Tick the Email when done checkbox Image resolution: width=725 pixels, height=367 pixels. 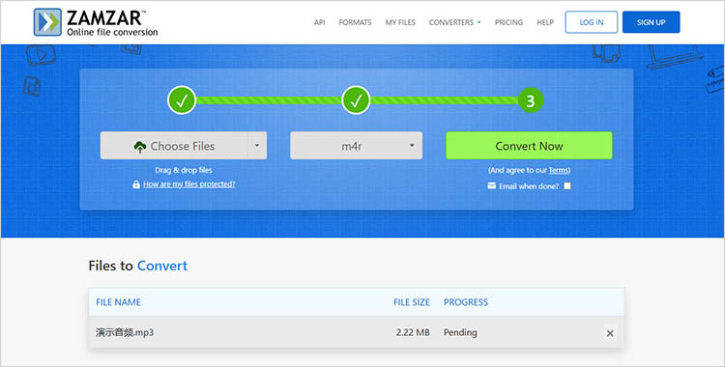(567, 185)
